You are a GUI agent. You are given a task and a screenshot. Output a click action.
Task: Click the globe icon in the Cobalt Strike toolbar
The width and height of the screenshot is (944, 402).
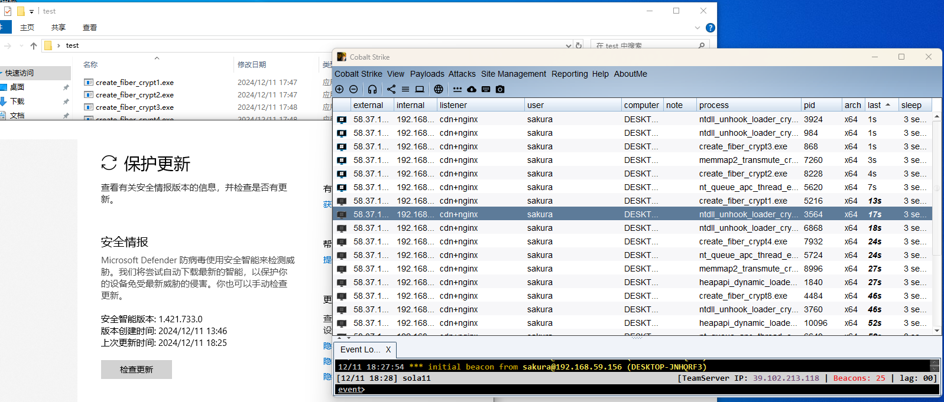point(439,89)
